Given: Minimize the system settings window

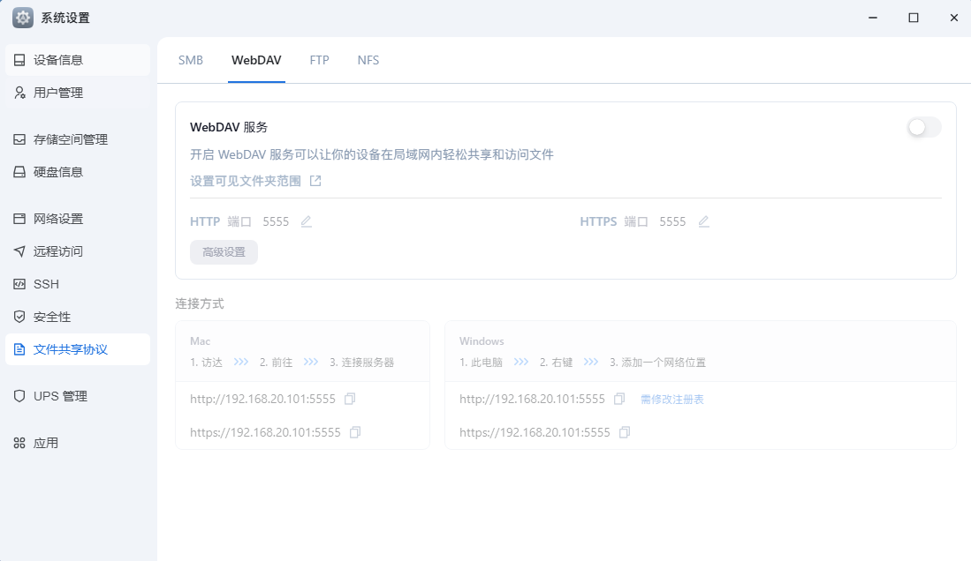Looking at the screenshot, I should pos(873,18).
